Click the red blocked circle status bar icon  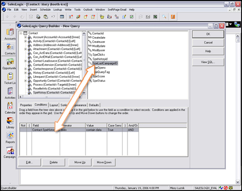225,188
